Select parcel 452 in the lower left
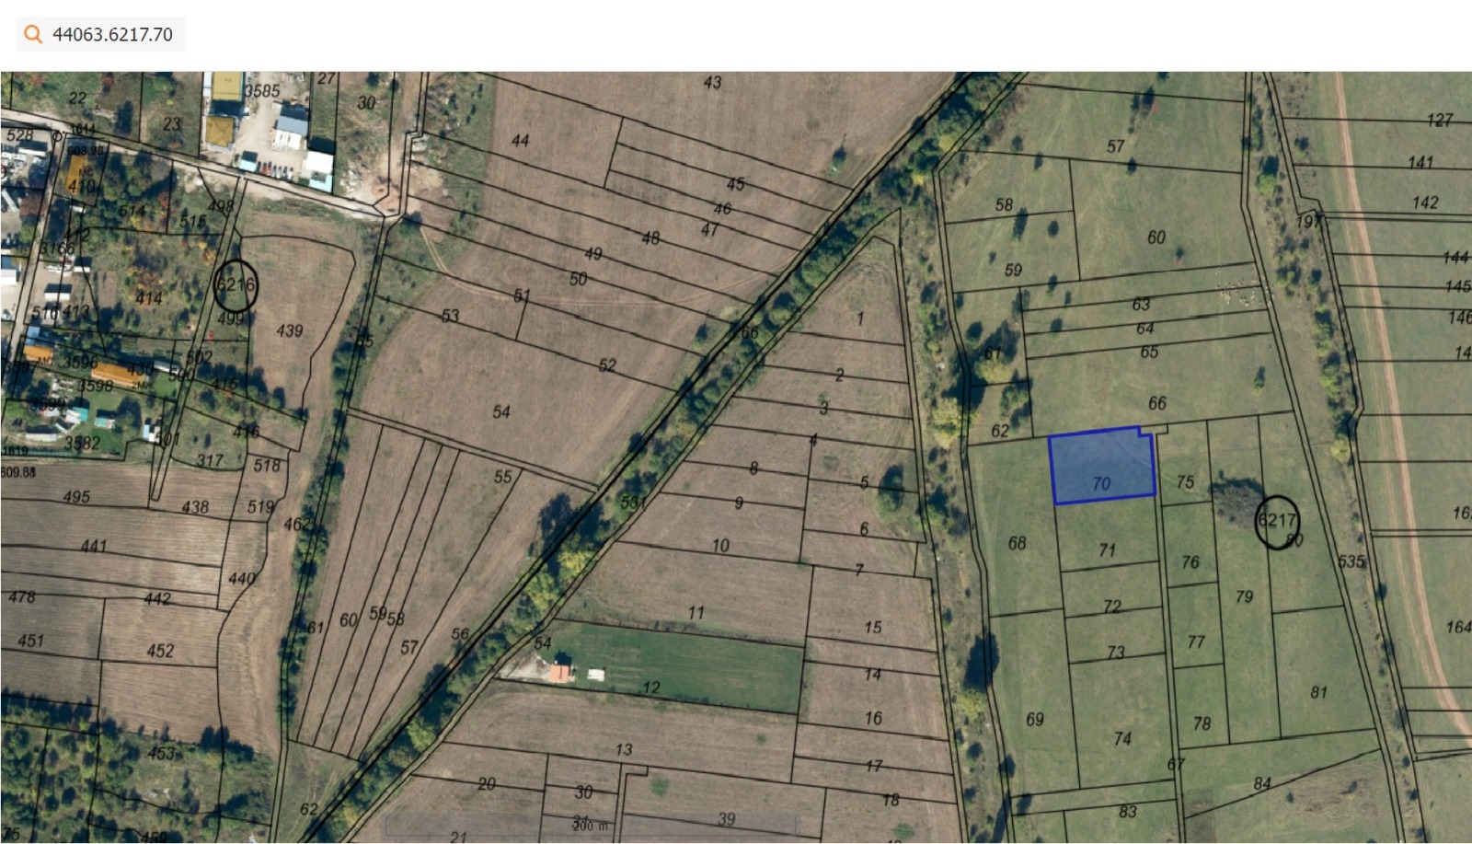This screenshot has width=1472, height=844. click(x=160, y=651)
